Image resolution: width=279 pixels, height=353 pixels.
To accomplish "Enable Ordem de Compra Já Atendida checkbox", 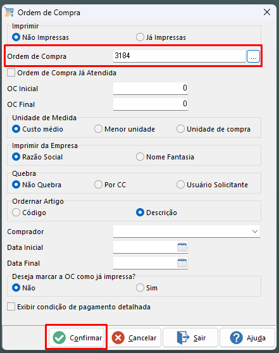I will click(x=11, y=73).
